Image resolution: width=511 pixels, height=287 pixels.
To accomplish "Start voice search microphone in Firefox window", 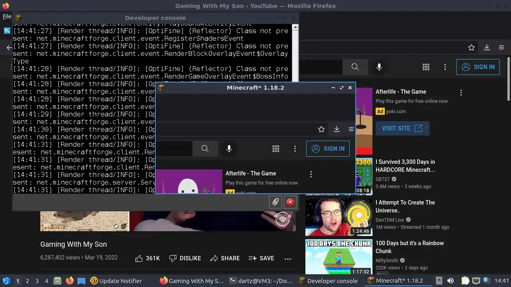I will (379, 67).
